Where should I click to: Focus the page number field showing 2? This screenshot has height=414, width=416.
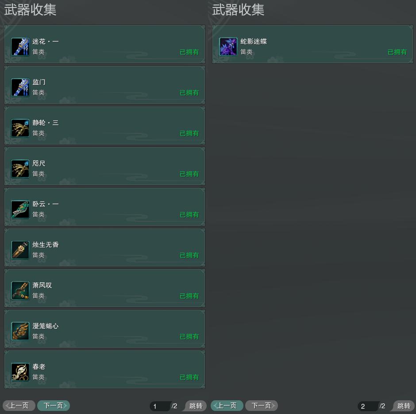coord(368,406)
